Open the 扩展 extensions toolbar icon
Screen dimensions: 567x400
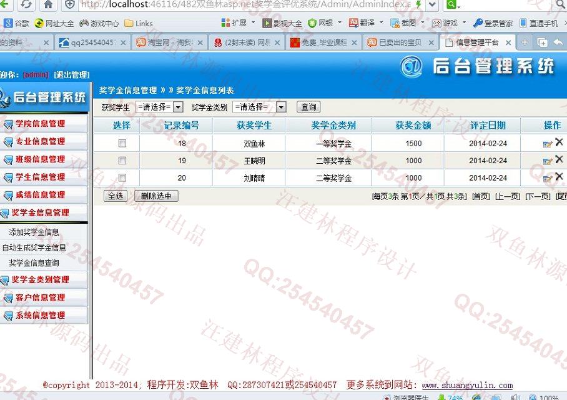234,22
